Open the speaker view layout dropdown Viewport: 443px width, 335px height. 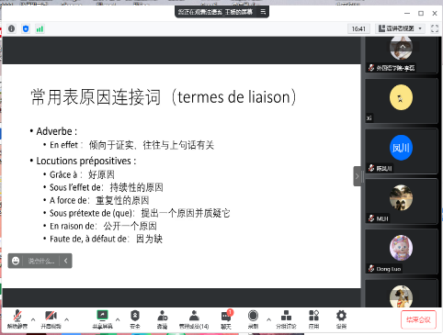(401, 28)
